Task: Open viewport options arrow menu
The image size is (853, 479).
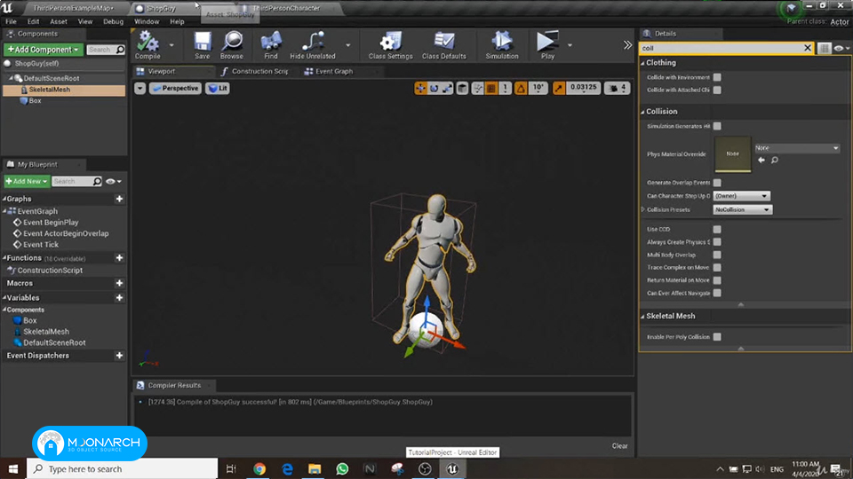Action: [140, 88]
